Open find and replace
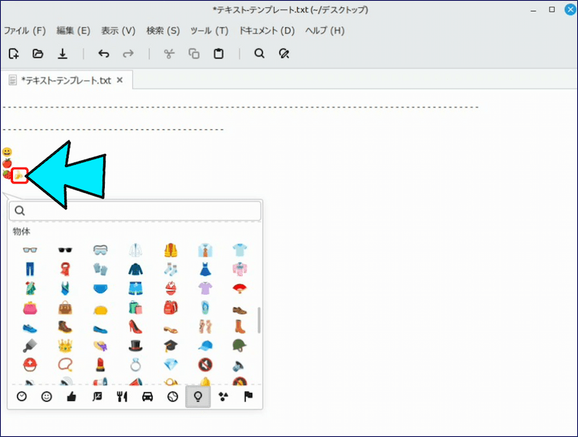The width and height of the screenshot is (578, 437). point(284,53)
